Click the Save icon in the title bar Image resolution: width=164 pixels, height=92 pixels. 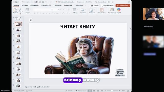pos(43,2)
